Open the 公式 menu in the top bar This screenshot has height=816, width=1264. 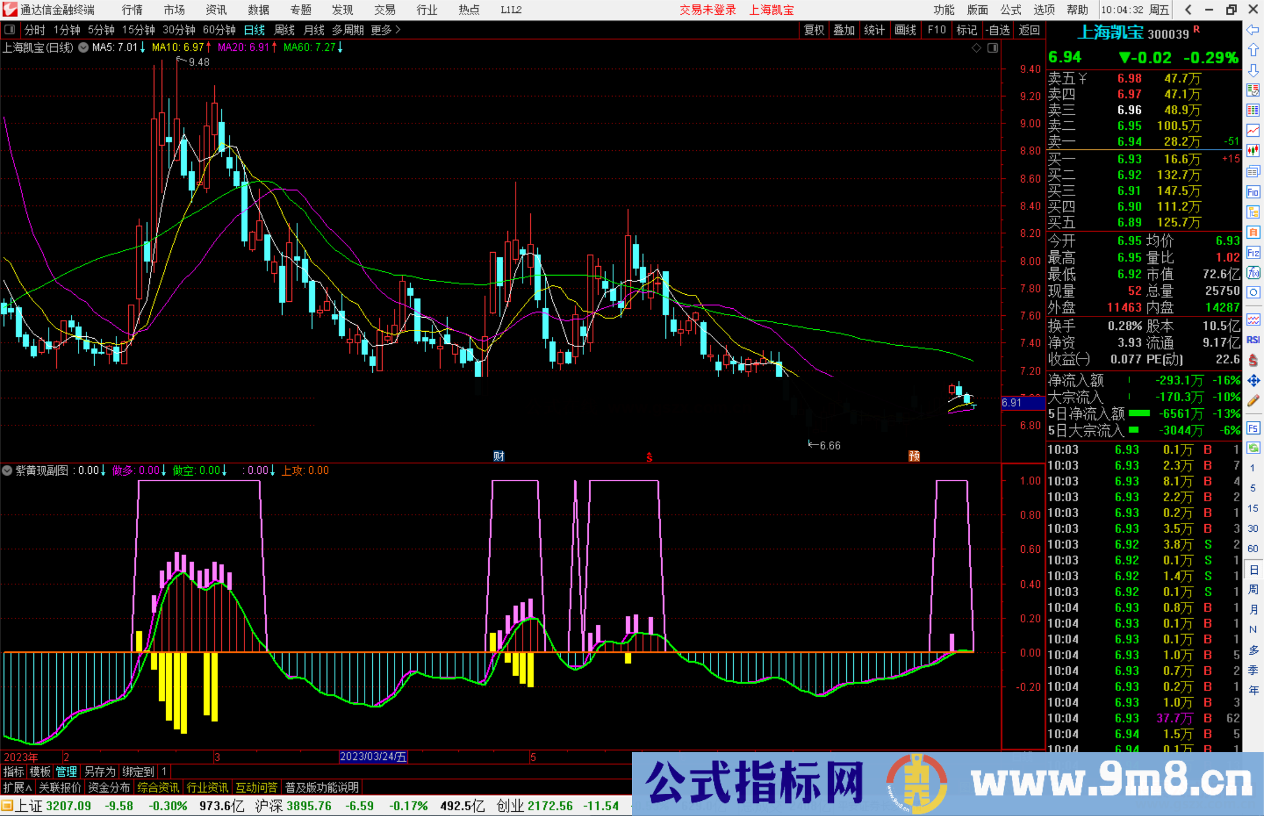[1010, 10]
